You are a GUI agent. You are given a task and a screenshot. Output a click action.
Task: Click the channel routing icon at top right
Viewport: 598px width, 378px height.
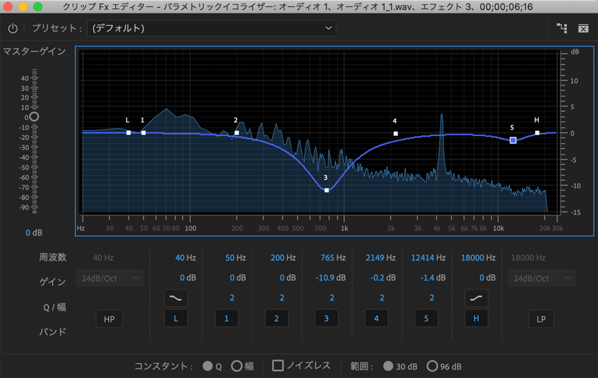561,28
